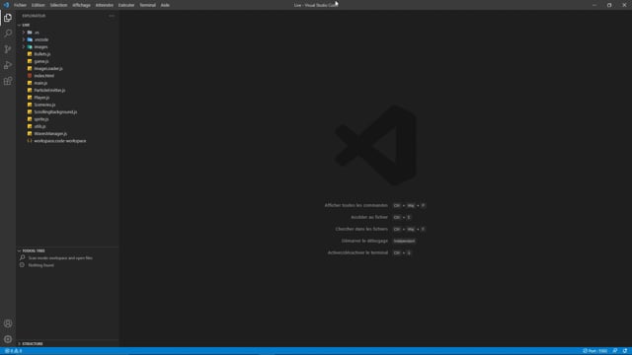The image size is (632, 355).
Task: Collapse the TODOS TREE panel
Action: pyautogui.click(x=67, y=250)
